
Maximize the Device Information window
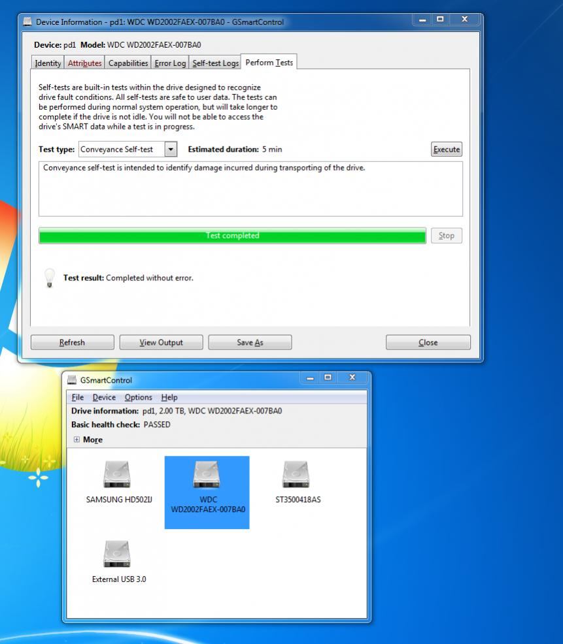pos(440,20)
